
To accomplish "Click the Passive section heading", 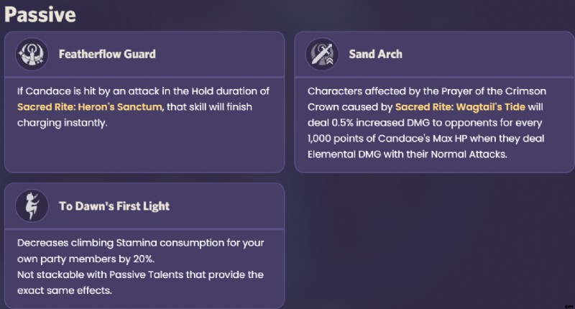I will (x=40, y=14).
